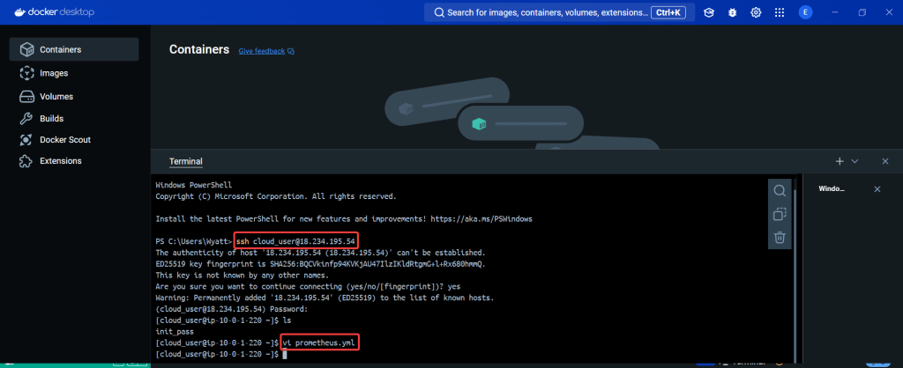Expand the terminal session type dropdown
903x368 pixels.
point(854,162)
